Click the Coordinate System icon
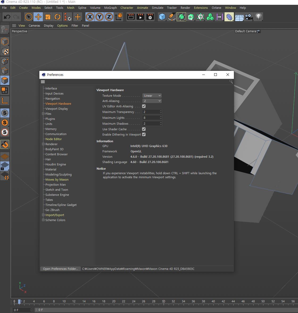Screen dimensions: 298x313 click(119, 17)
